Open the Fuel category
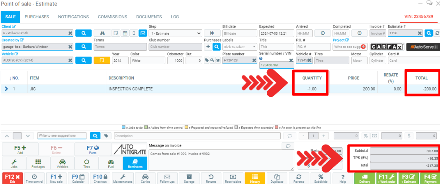This screenshot has height=184, width=440. (x=111, y=164)
